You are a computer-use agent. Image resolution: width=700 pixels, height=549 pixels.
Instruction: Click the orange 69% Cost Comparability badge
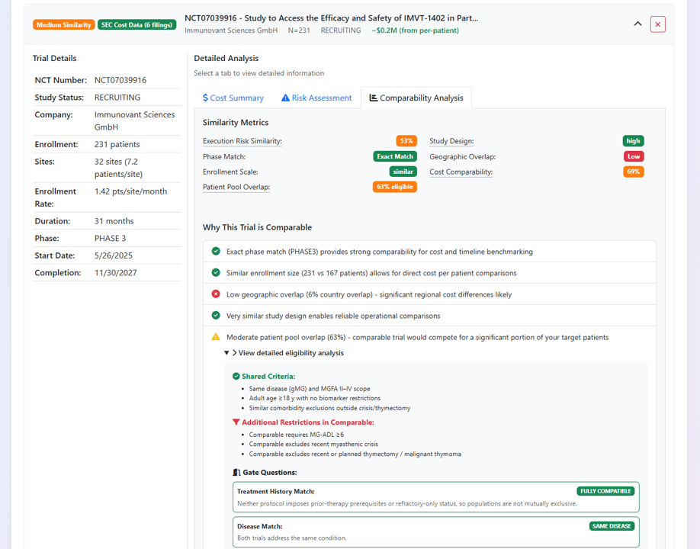point(633,172)
